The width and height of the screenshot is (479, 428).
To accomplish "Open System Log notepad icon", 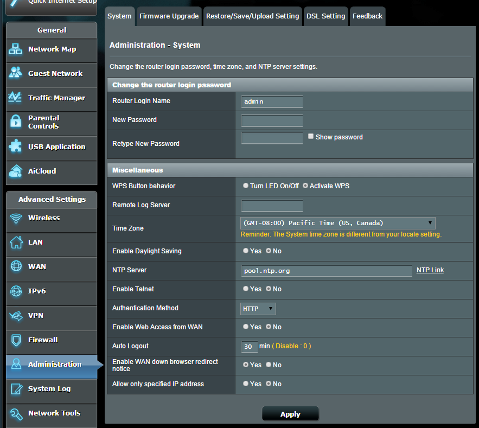I will (16, 388).
